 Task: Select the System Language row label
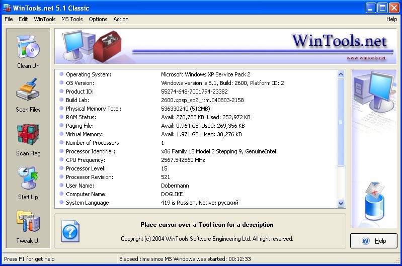click(88, 203)
